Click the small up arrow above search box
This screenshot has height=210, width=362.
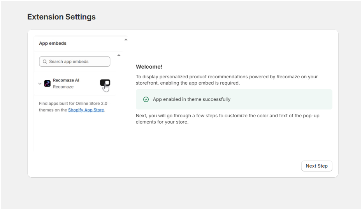[119, 55]
